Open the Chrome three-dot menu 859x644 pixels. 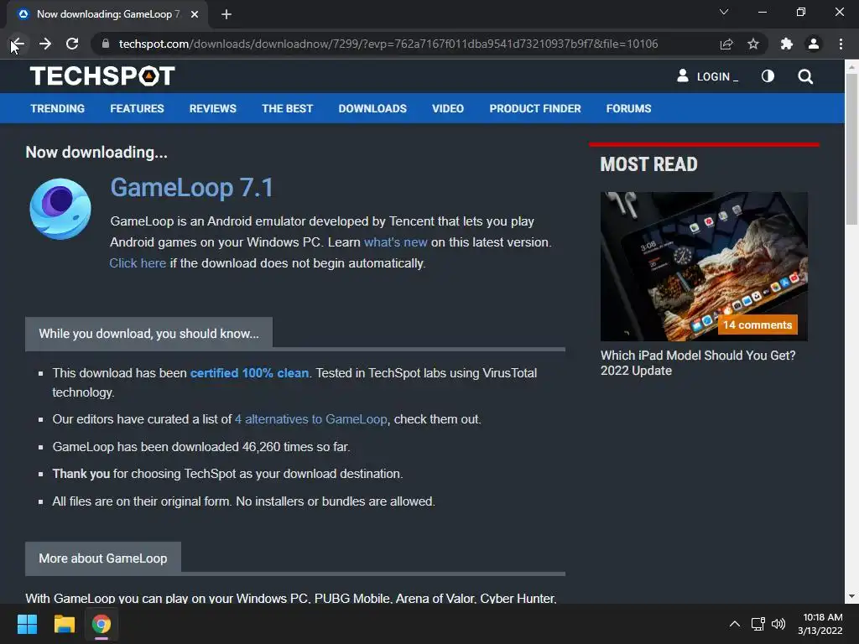841,44
